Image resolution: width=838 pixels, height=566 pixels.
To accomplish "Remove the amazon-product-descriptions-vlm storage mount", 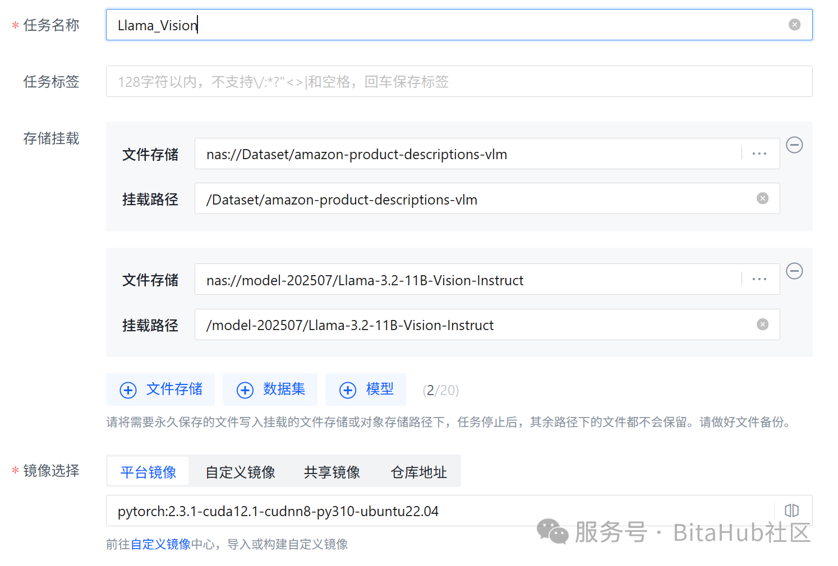I will coord(794,145).
